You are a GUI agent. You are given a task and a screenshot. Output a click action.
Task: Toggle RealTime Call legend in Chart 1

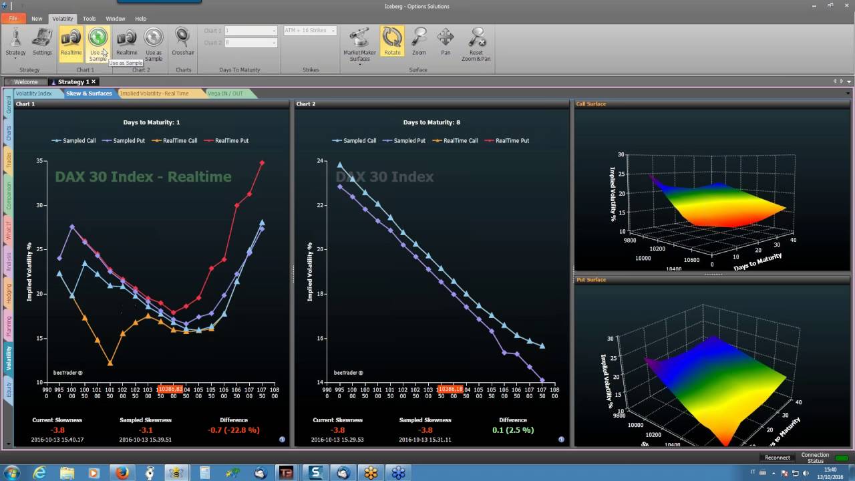(174, 141)
